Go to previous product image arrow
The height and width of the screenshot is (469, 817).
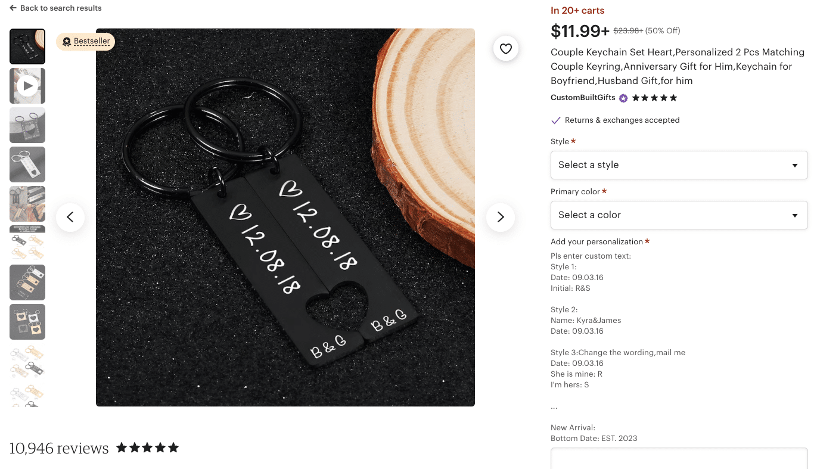click(70, 217)
